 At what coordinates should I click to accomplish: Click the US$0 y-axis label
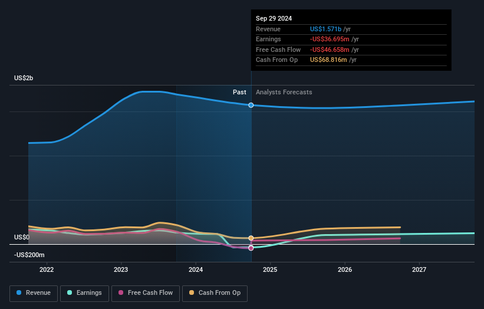pyautogui.click(x=22, y=238)
